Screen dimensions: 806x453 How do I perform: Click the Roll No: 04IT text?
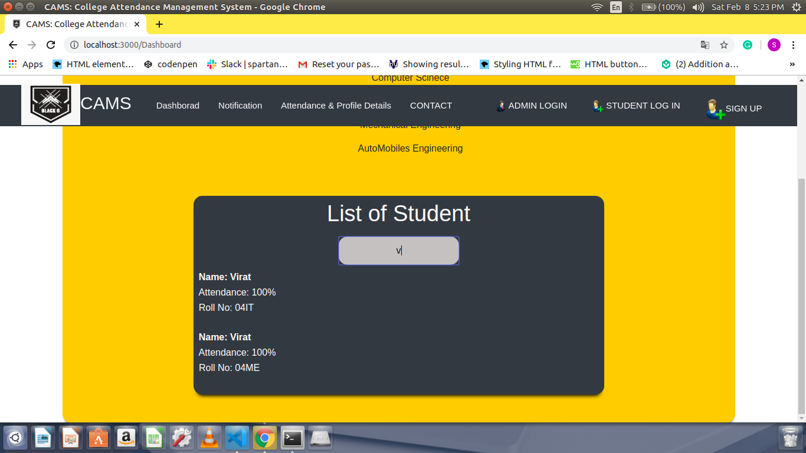click(226, 308)
